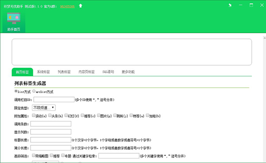
Task: Check the 跳转[j] attribute checkbox
Action: click(115, 116)
